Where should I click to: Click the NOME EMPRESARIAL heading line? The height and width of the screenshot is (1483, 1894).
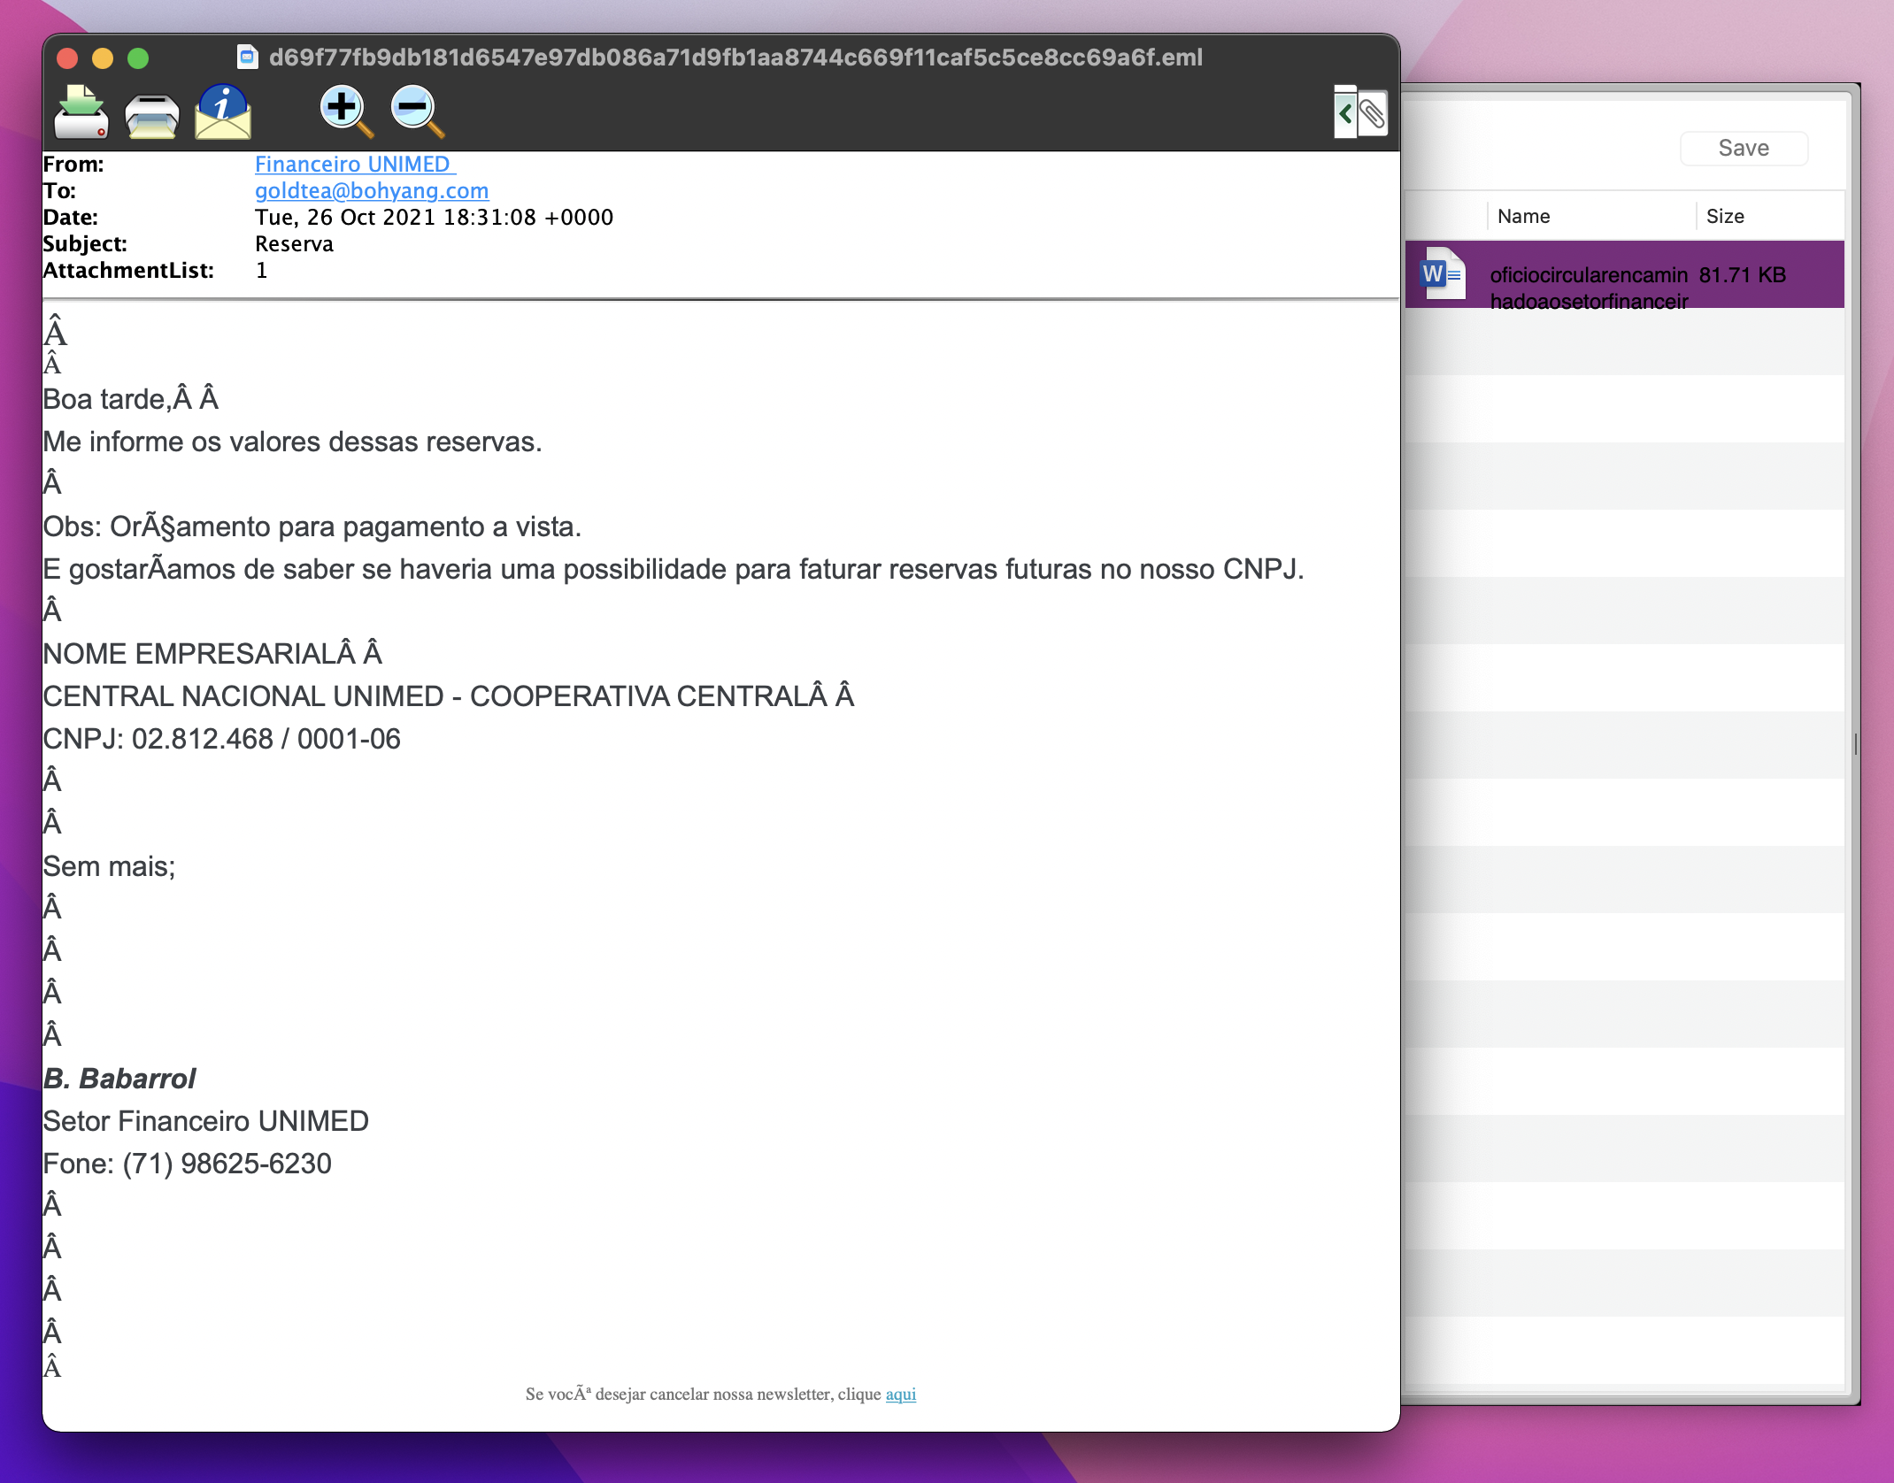pos(212,653)
